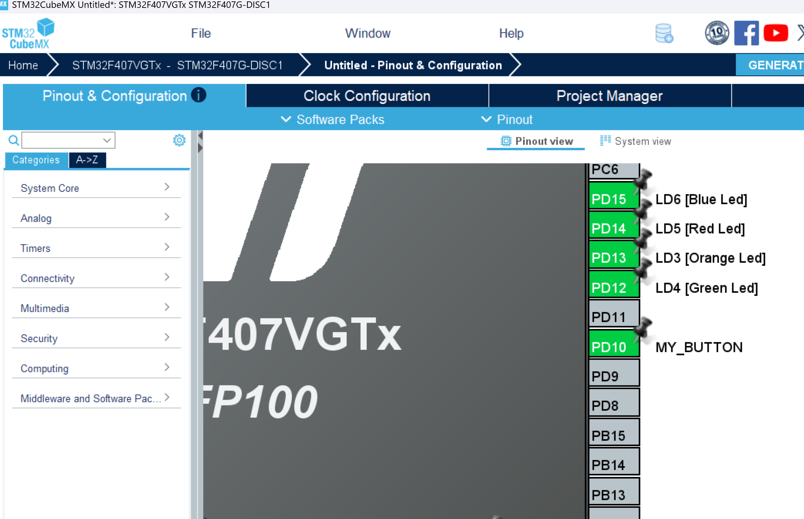This screenshot has height=519, width=804.
Task: Select the PB13 pin
Action: tap(614, 492)
